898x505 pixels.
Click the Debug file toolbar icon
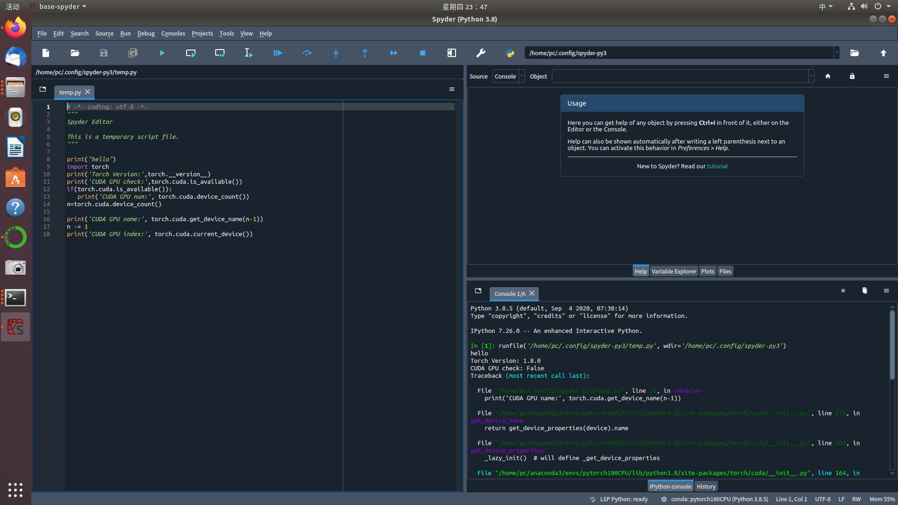(x=277, y=53)
